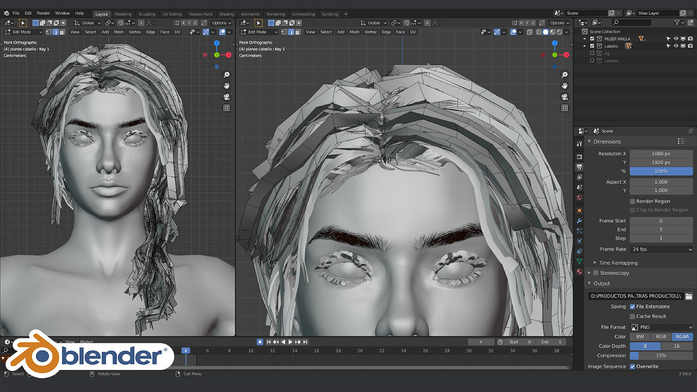The width and height of the screenshot is (697, 392).
Task: Switch to the Sculpting workspace tab
Action: tap(147, 14)
